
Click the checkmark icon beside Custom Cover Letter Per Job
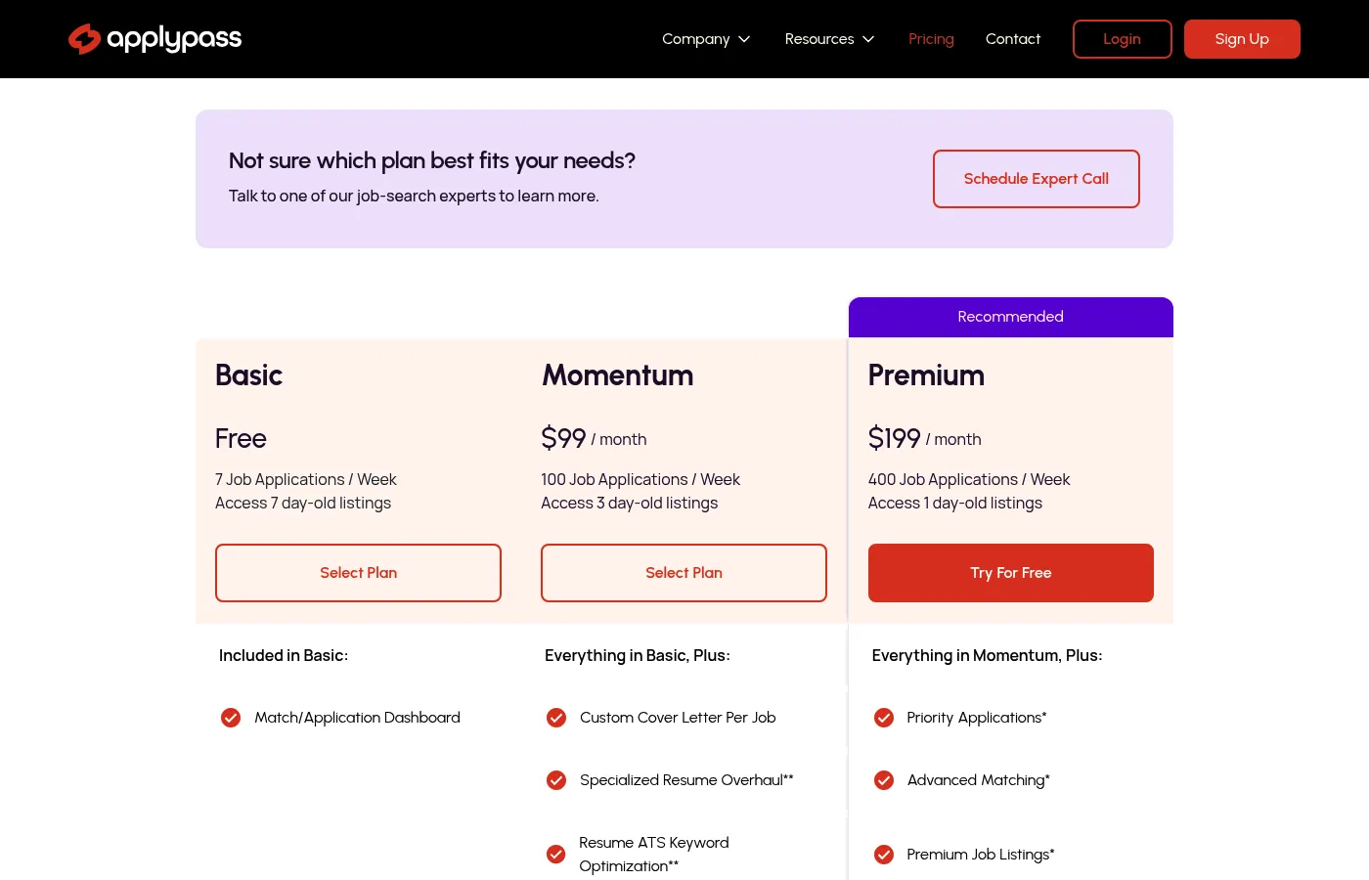click(x=556, y=718)
